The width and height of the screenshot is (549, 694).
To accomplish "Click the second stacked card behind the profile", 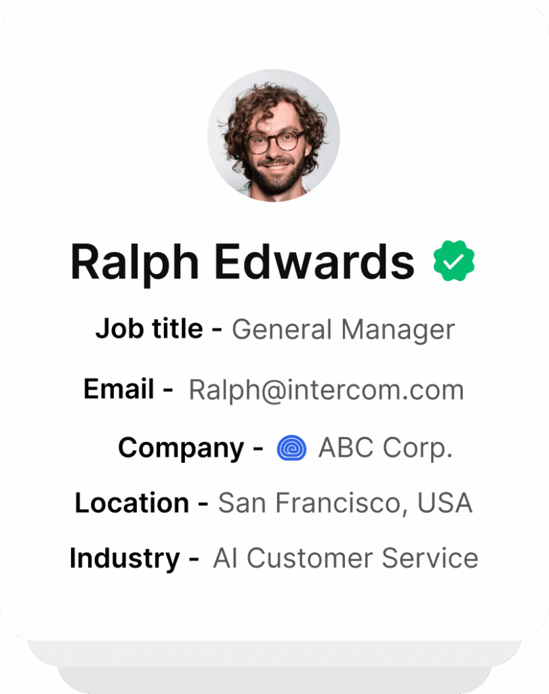I will pyautogui.click(x=274, y=653).
